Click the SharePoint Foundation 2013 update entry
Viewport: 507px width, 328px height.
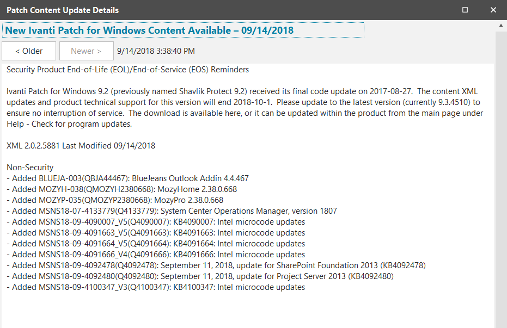click(216, 265)
